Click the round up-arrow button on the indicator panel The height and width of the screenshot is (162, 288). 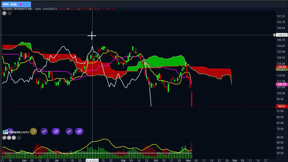click(x=14, y=137)
